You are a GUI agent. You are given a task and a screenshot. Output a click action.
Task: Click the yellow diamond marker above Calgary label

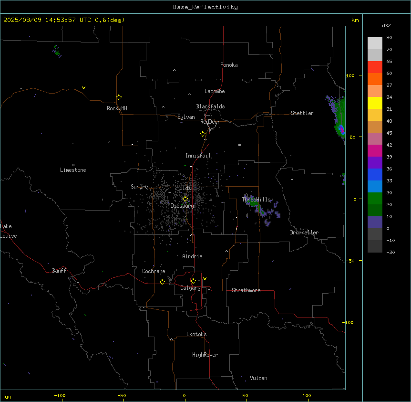pos(193,281)
